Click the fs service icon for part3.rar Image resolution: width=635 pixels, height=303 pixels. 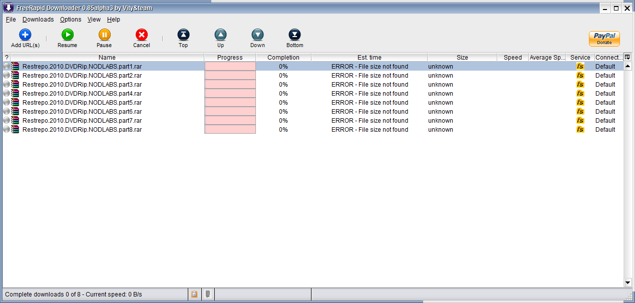coord(580,85)
